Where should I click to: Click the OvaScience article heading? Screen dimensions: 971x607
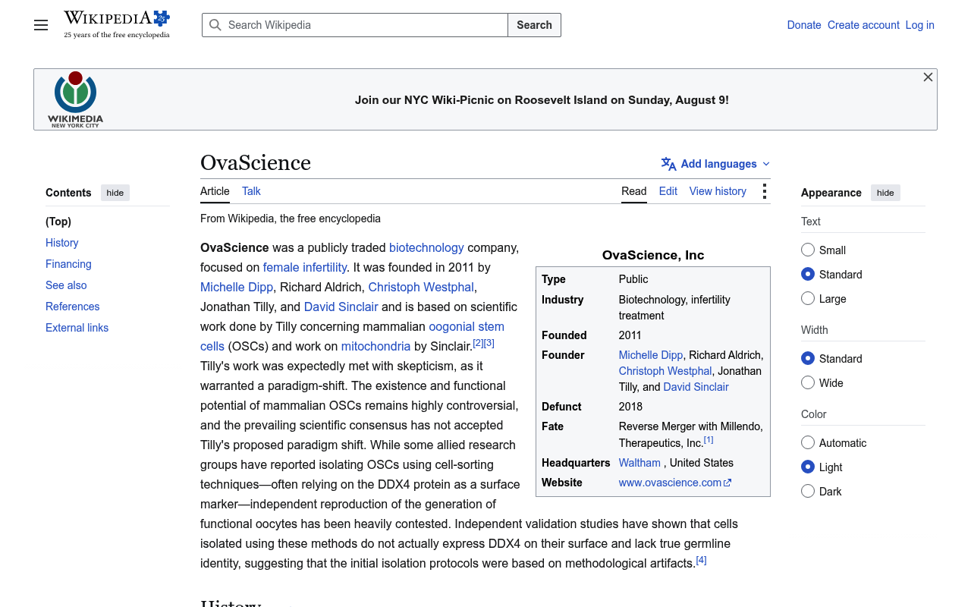[x=256, y=162]
